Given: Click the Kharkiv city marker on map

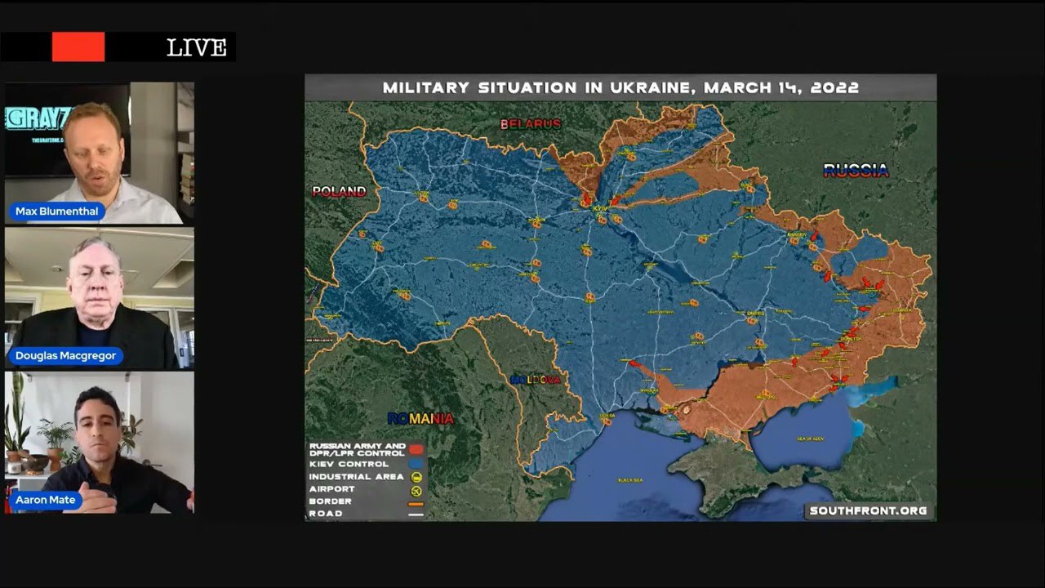Looking at the screenshot, I should (x=797, y=235).
